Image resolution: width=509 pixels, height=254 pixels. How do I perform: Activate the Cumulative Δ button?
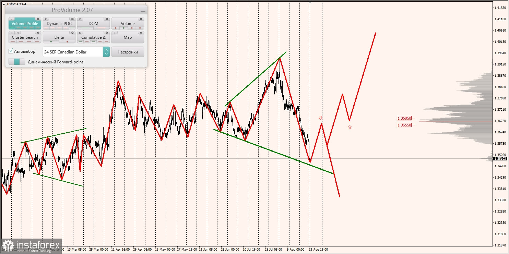coord(94,37)
